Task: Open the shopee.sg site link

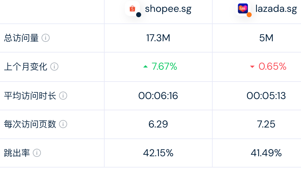Action: point(168,9)
